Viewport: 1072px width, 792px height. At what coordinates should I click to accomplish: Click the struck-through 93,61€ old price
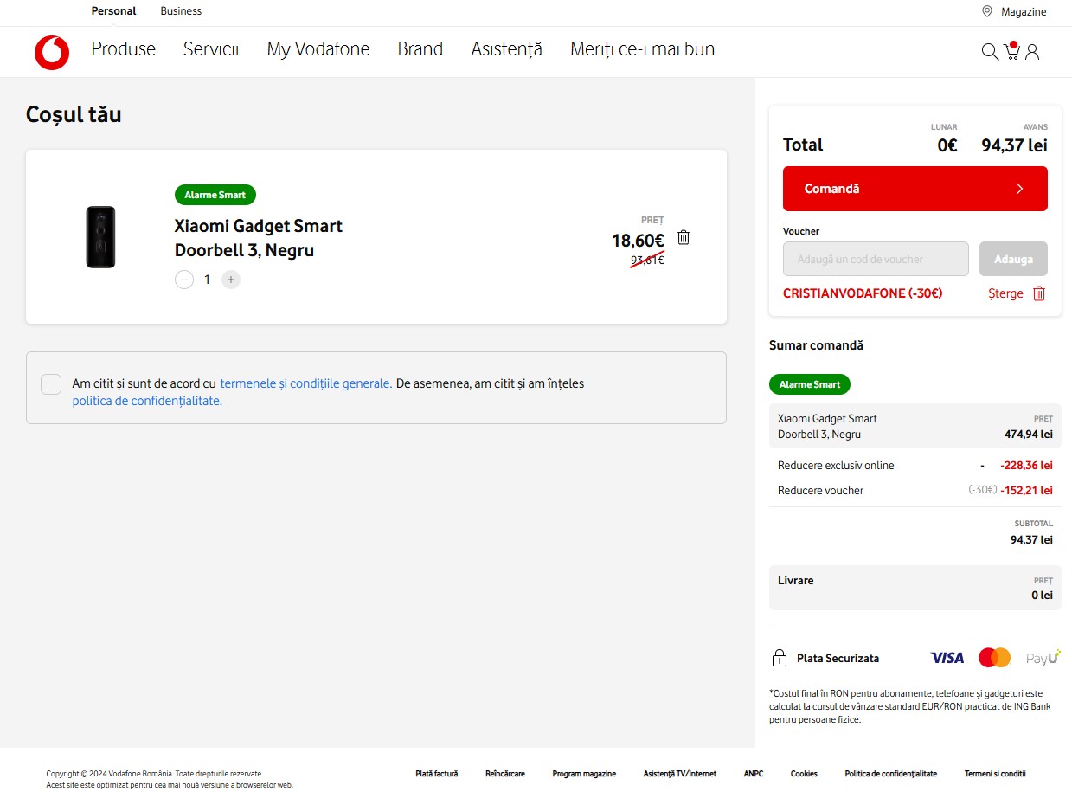click(647, 260)
